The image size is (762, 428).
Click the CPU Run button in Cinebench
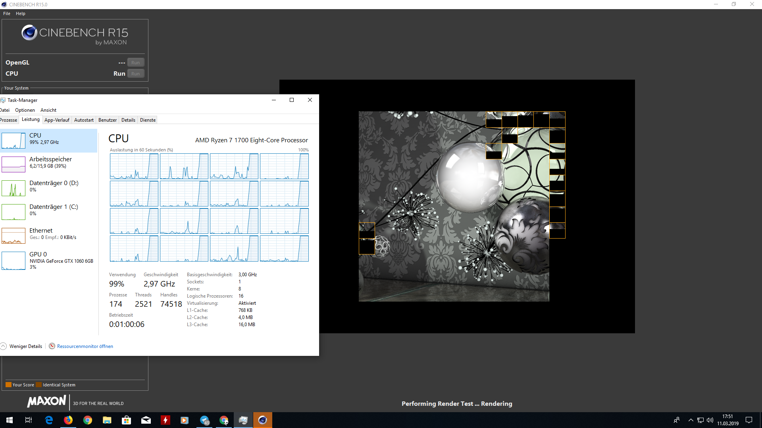[136, 74]
